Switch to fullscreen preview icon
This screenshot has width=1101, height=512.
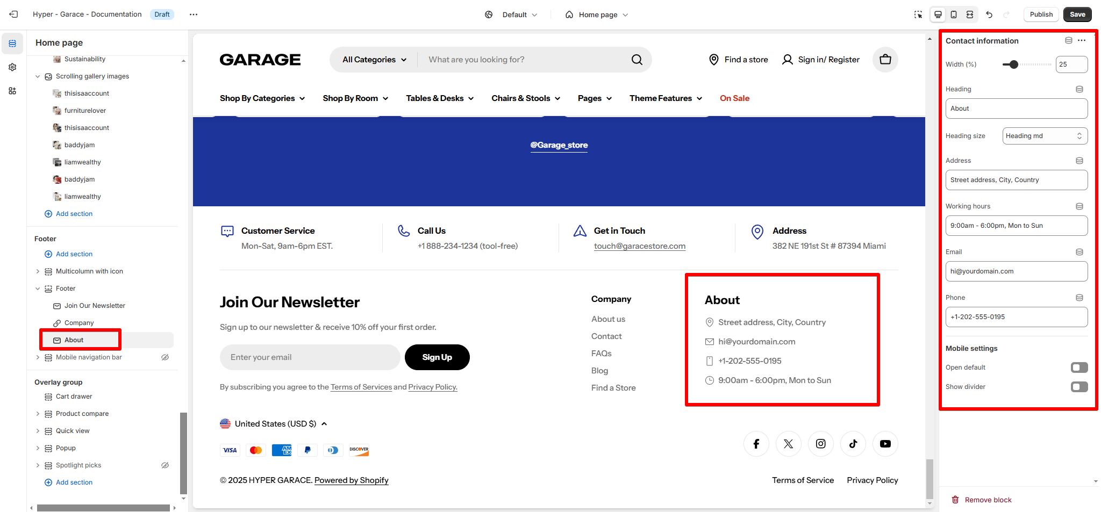tap(970, 15)
